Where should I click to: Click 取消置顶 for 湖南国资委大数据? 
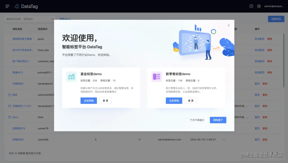click(259, 39)
